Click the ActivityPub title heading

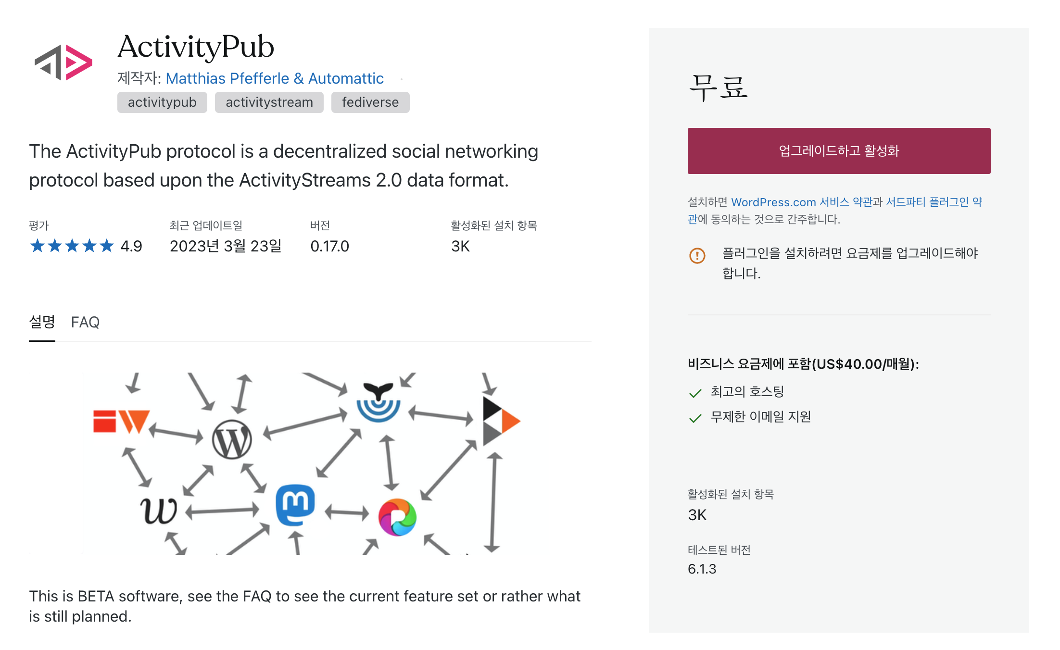click(196, 47)
